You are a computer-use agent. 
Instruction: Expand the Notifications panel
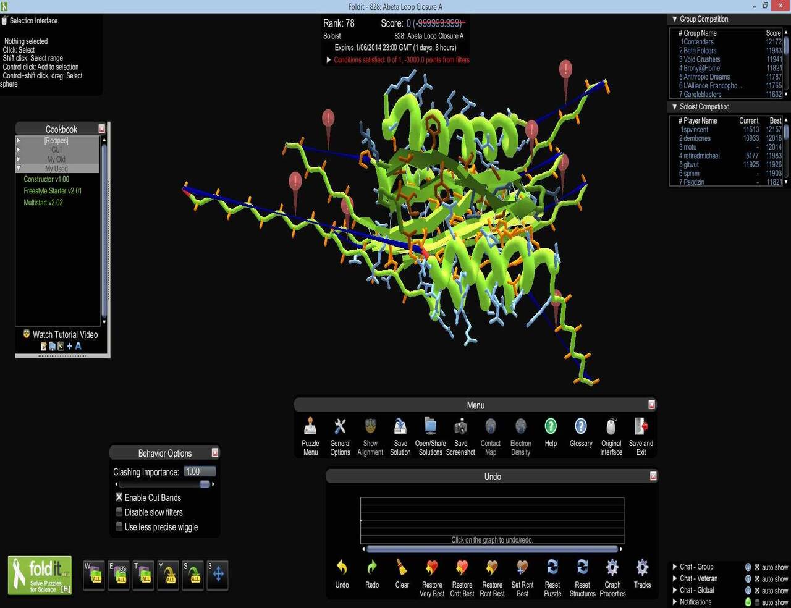click(675, 602)
